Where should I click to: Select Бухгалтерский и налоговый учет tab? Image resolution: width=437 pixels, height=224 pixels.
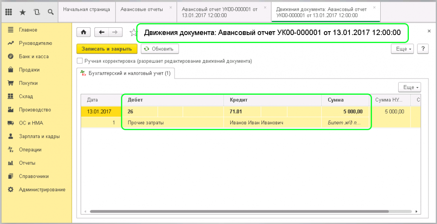pos(126,73)
